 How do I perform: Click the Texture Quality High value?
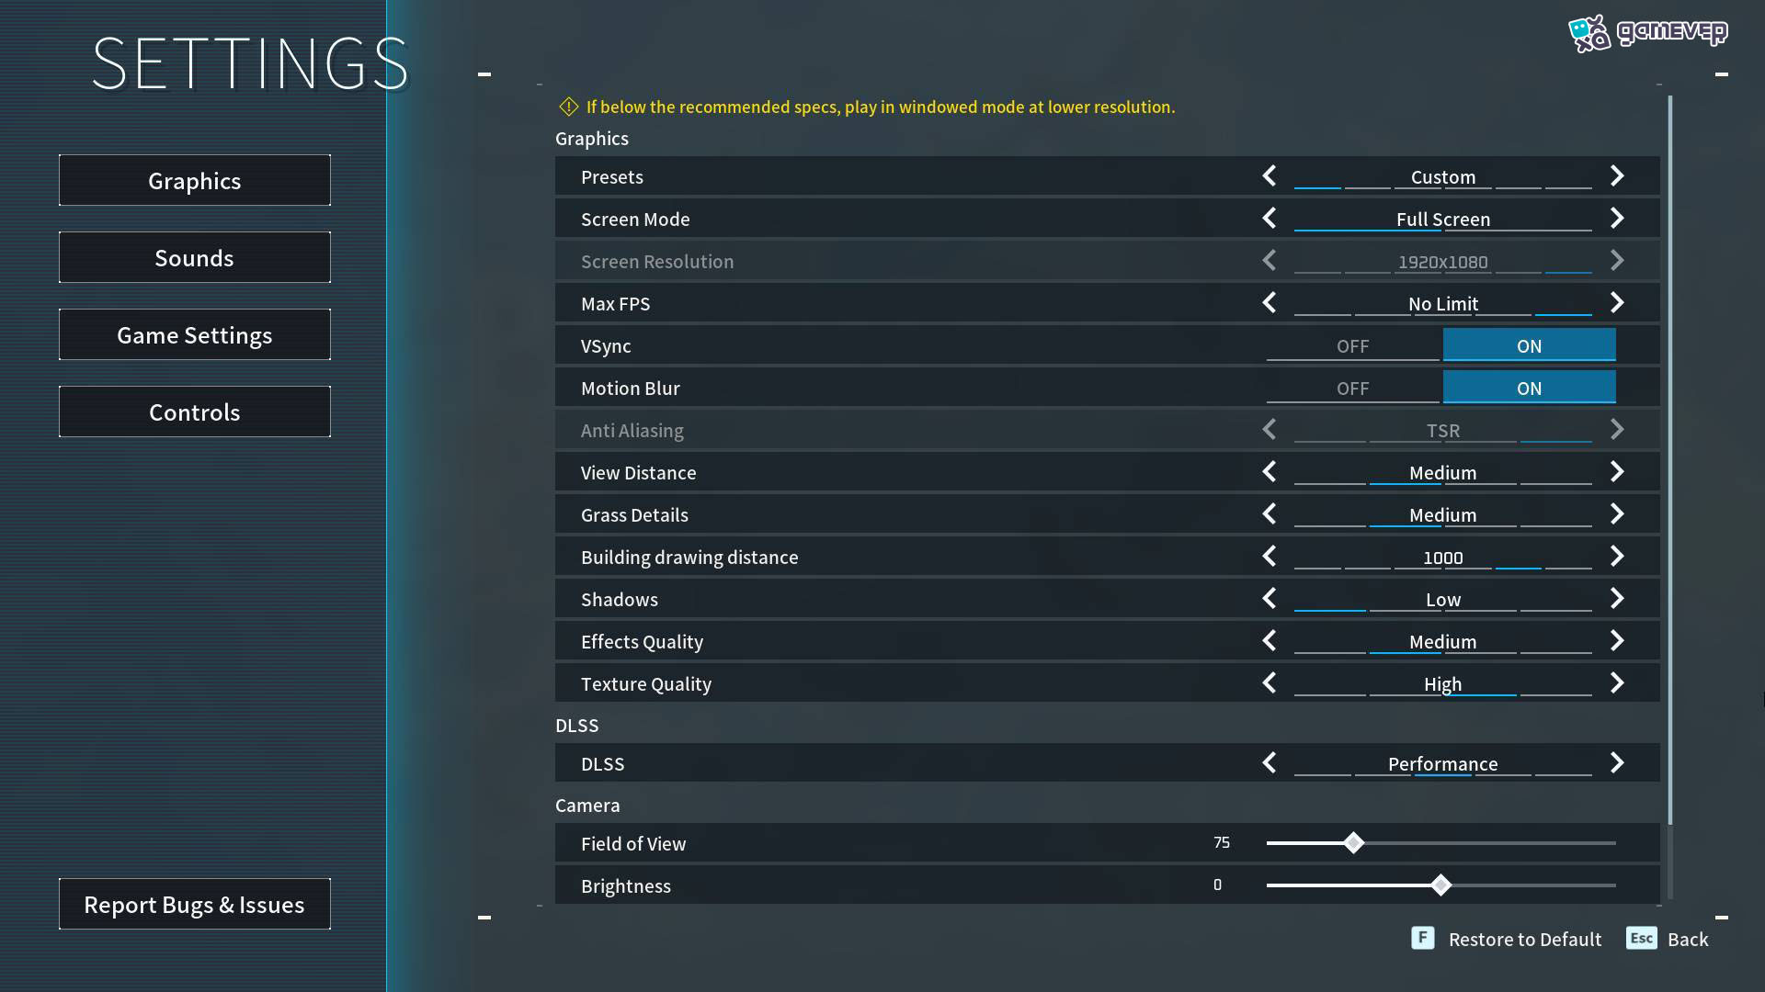pos(1443,683)
